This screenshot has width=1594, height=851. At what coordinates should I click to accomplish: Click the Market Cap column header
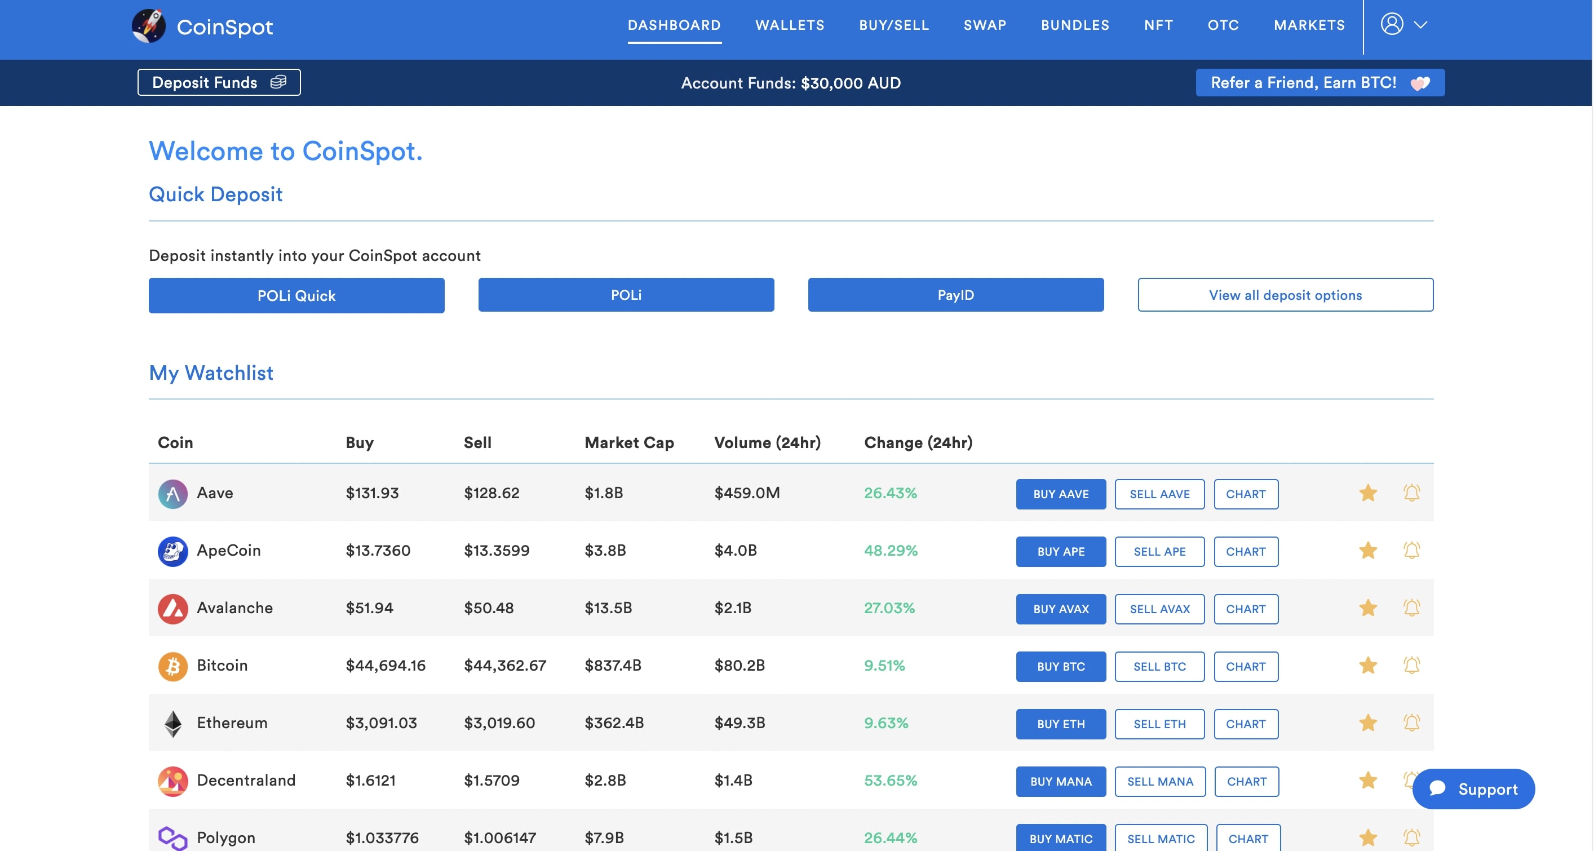coord(629,442)
